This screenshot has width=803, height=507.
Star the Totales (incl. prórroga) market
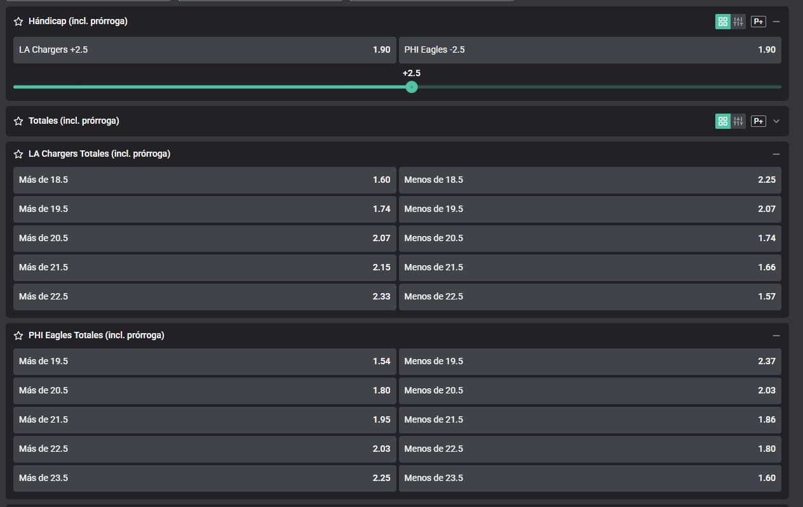18,121
